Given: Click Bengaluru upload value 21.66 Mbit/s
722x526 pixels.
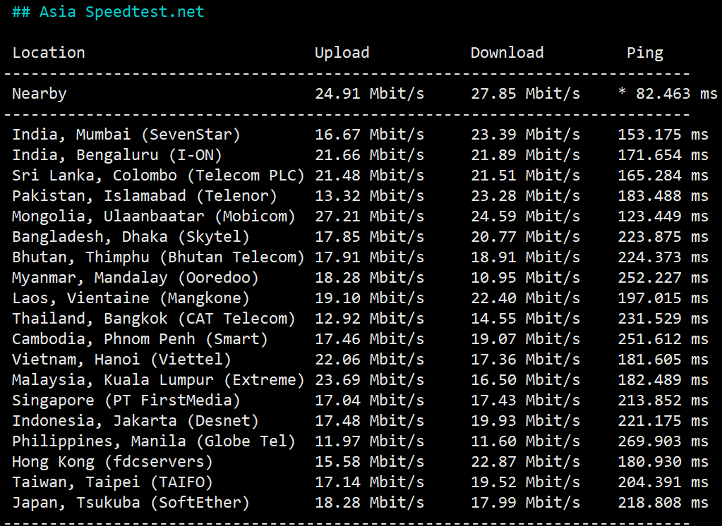Looking at the screenshot, I should (369, 155).
